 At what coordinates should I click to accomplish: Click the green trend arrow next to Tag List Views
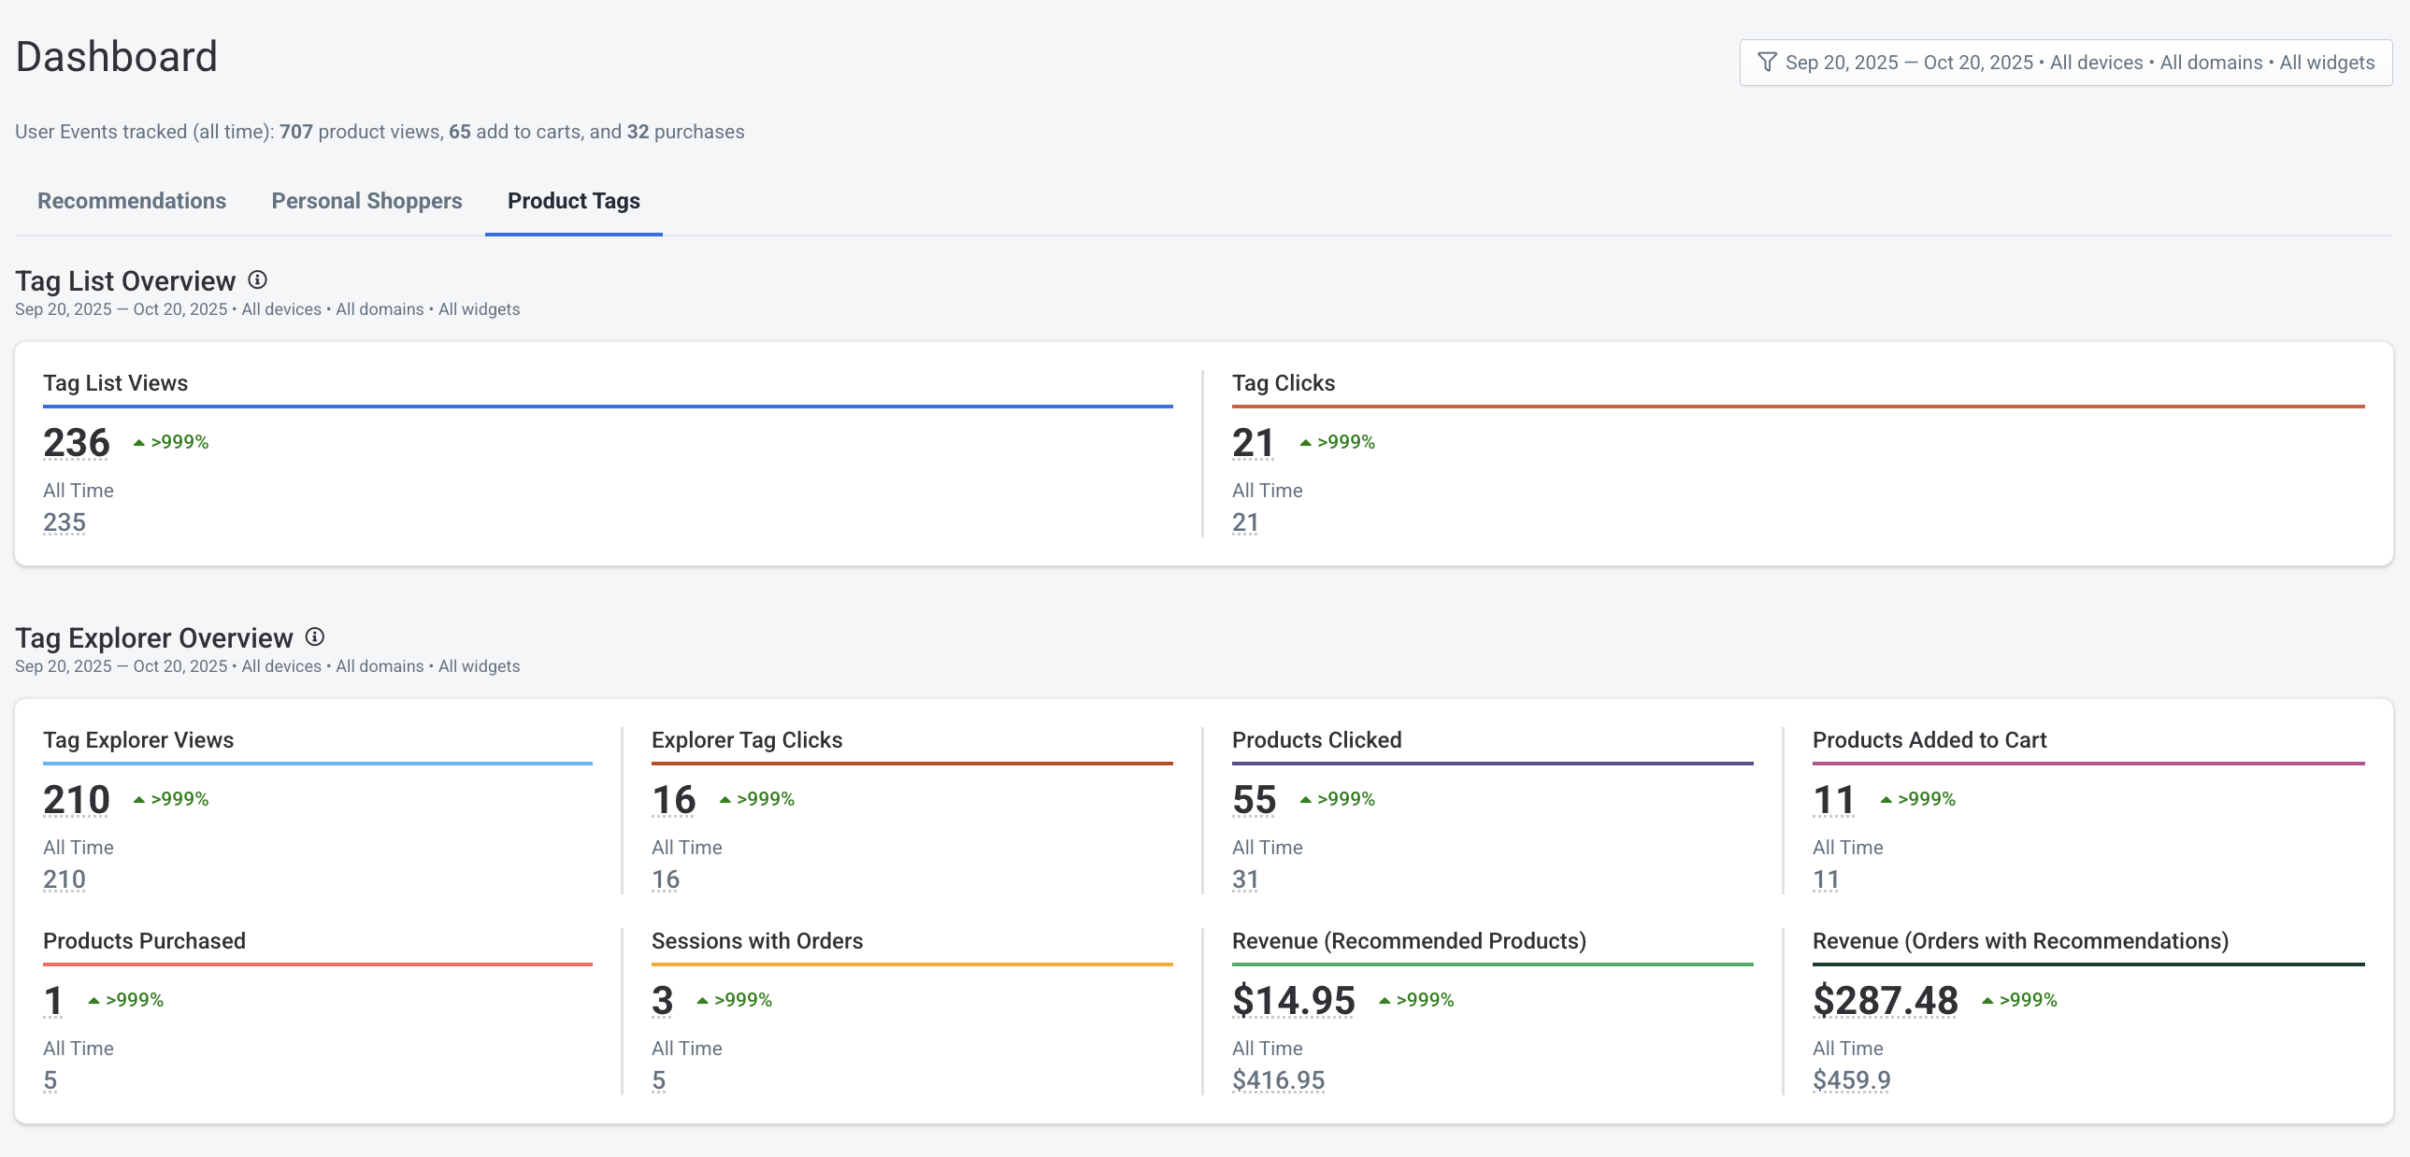pos(138,441)
